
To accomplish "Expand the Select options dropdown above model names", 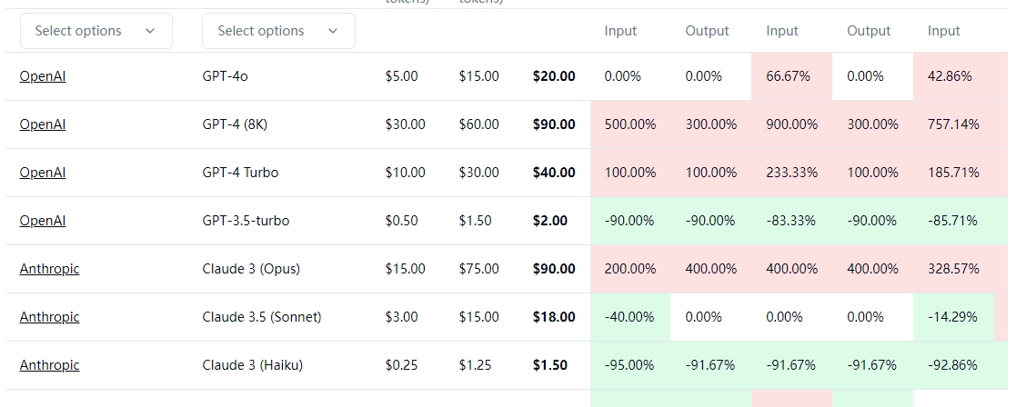I will [x=278, y=31].
